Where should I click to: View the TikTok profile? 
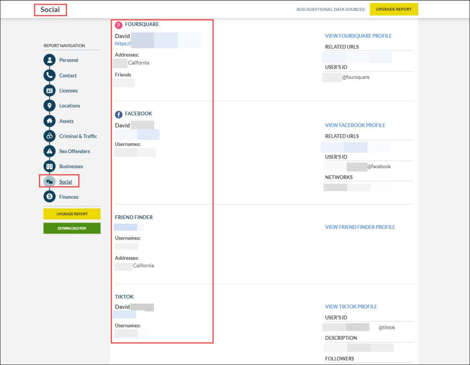pyautogui.click(x=351, y=307)
